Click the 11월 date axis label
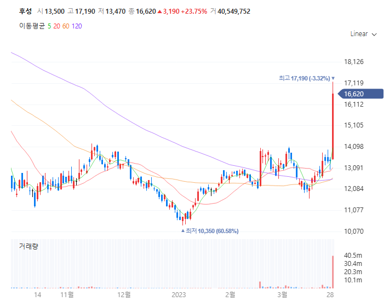Viewport: 389px width, 307px height. 67,294
